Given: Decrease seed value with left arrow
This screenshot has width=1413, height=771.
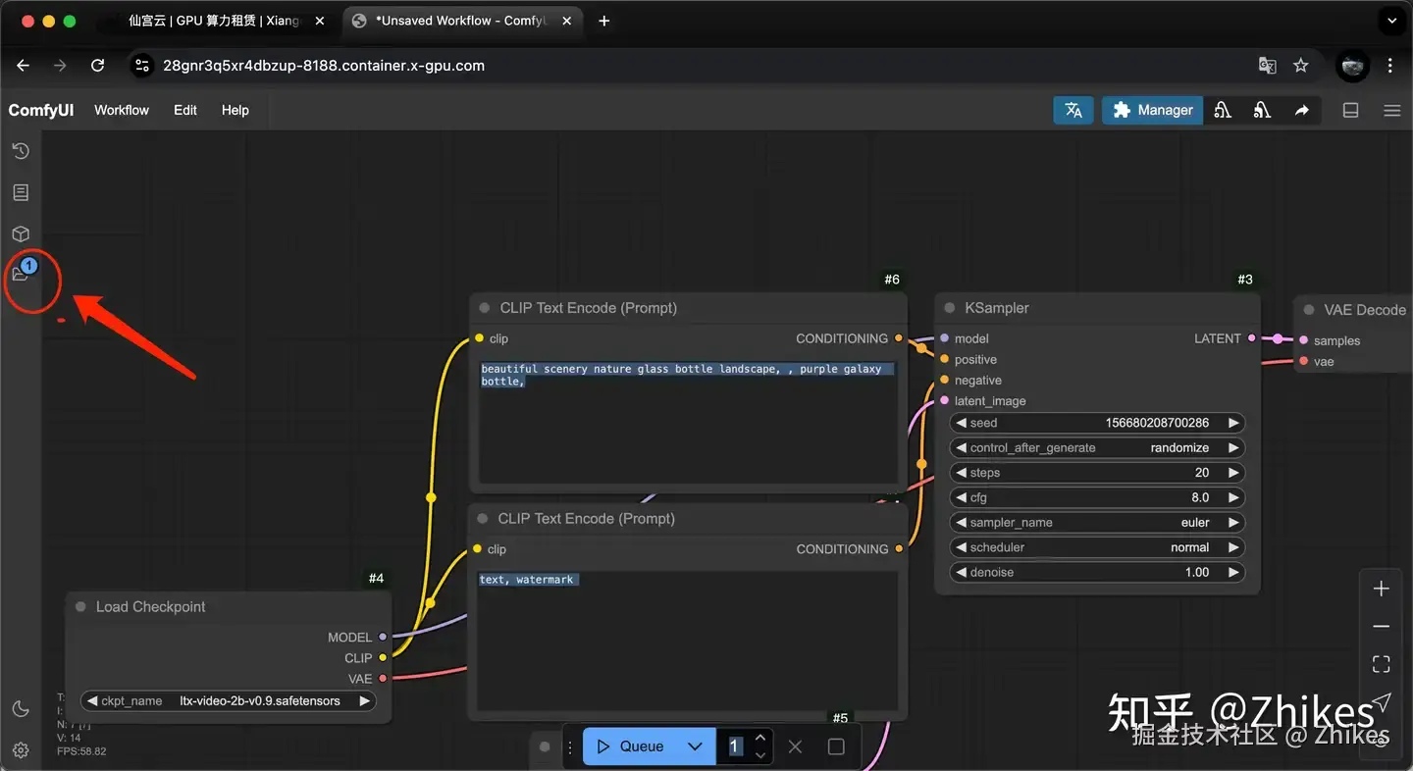Looking at the screenshot, I should pyautogui.click(x=961, y=423).
